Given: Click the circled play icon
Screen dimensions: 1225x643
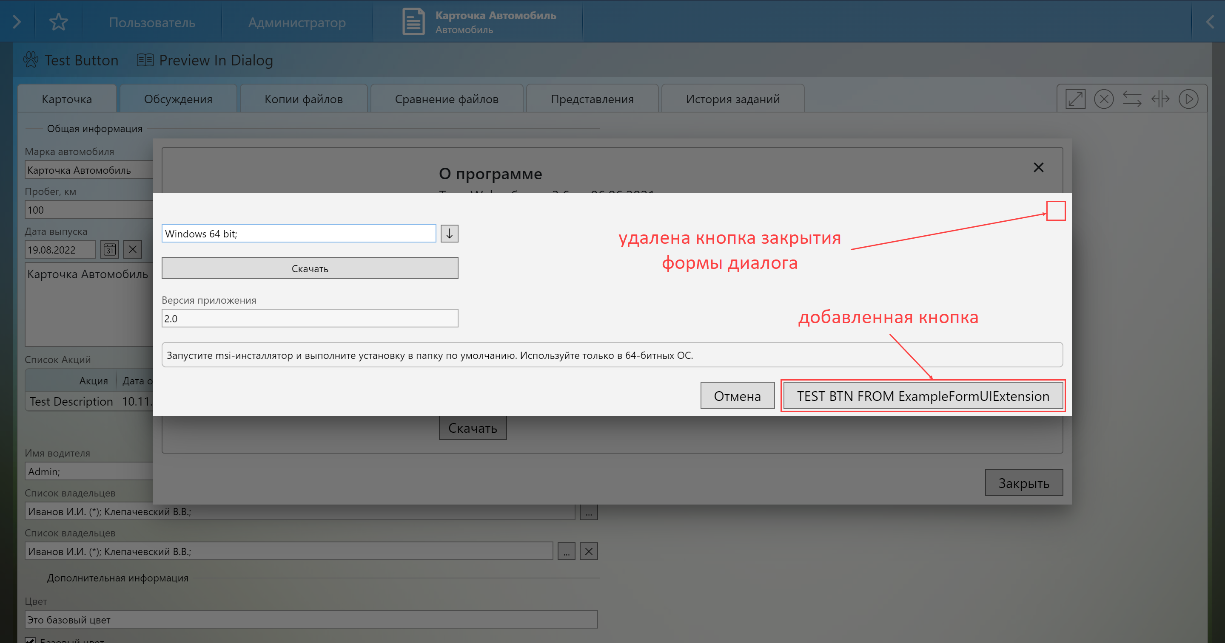Looking at the screenshot, I should (1188, 99).
